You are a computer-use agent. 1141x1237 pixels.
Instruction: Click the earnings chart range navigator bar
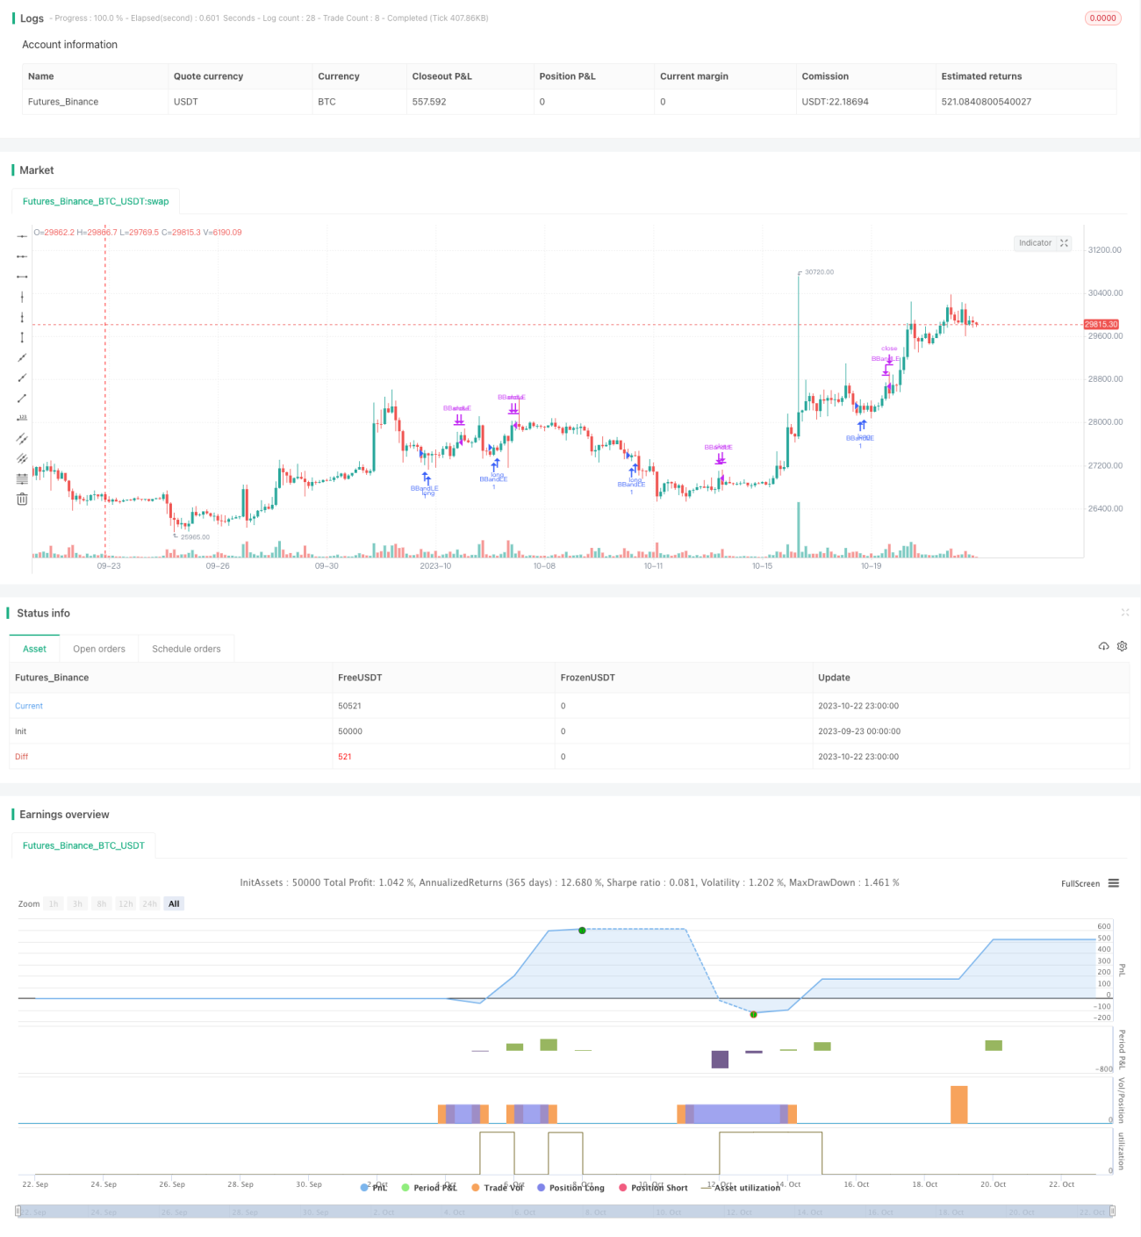(565, 1212)
